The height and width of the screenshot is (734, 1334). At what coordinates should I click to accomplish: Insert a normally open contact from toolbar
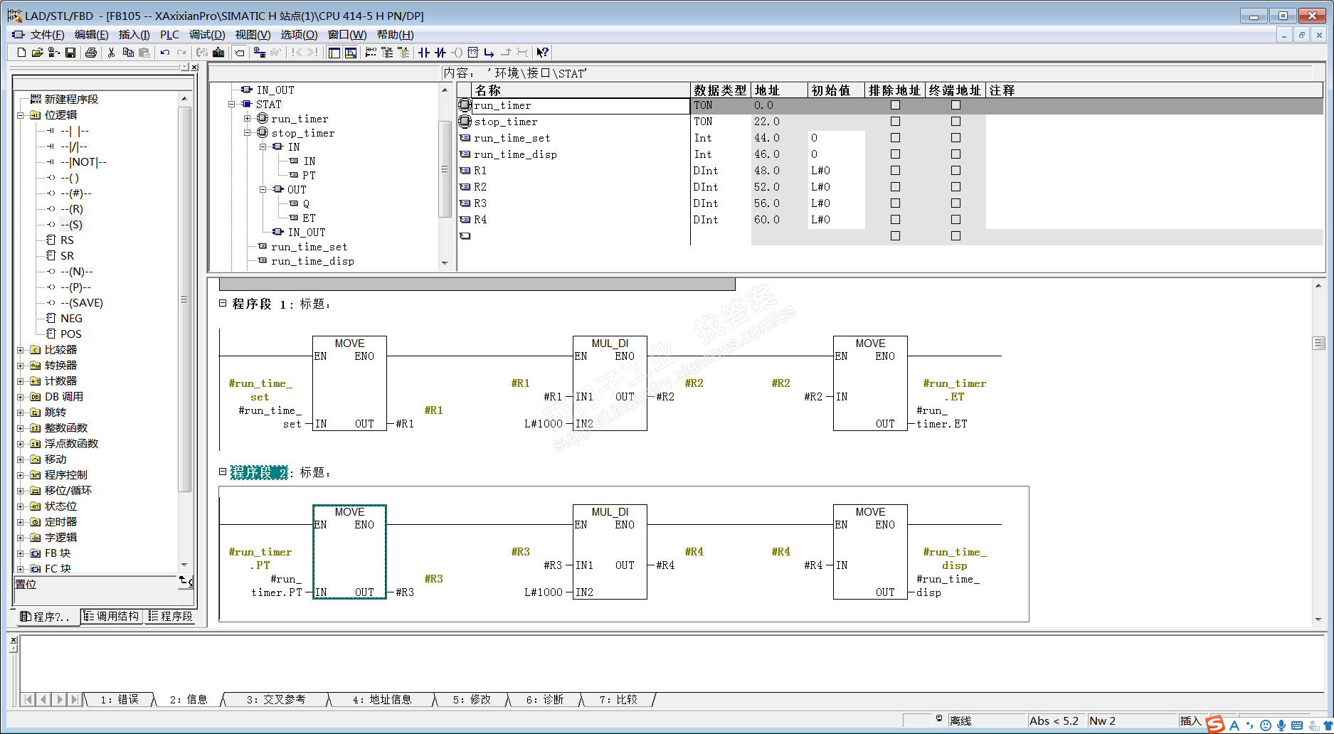(x=424, y=53)
